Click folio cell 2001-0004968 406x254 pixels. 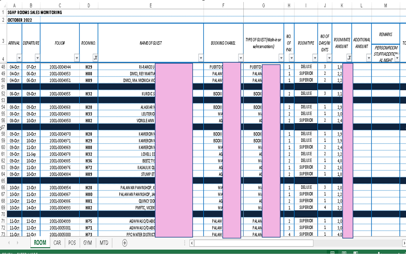point(60,107)
